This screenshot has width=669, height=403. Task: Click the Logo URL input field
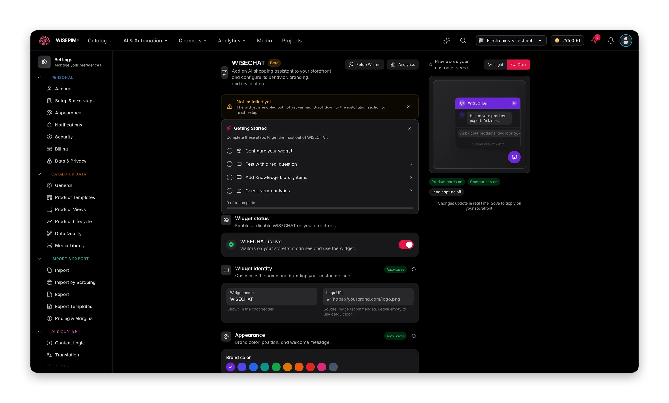[x=368, y=296]
